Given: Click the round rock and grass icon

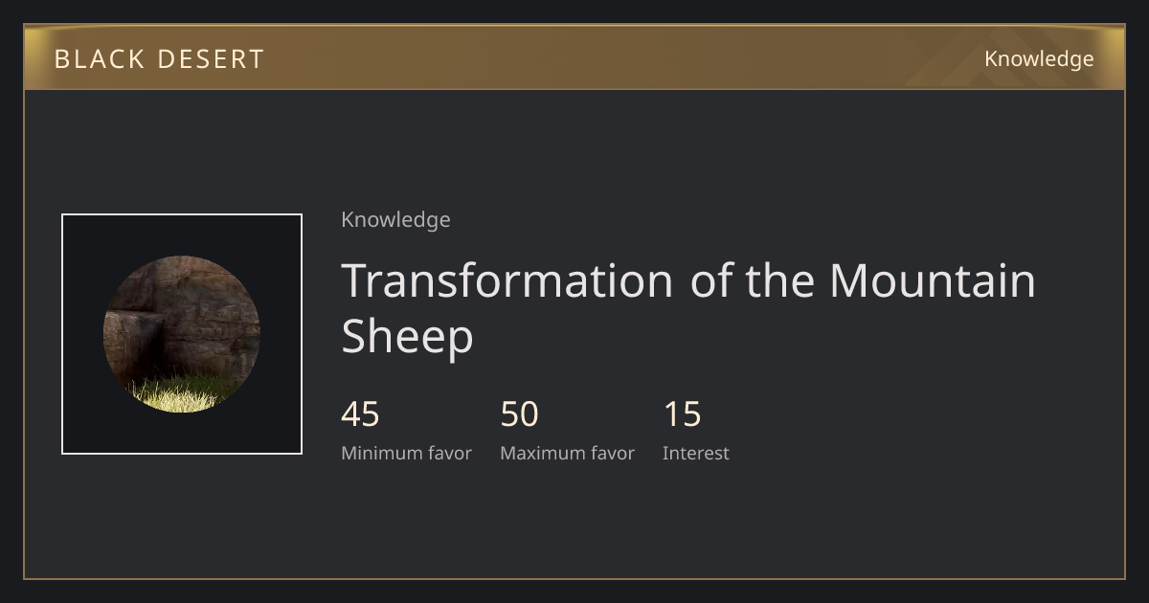Looking at the screenshot, I should [x=182, y=334].
